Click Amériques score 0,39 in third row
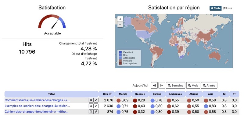 tap(176, 112)
